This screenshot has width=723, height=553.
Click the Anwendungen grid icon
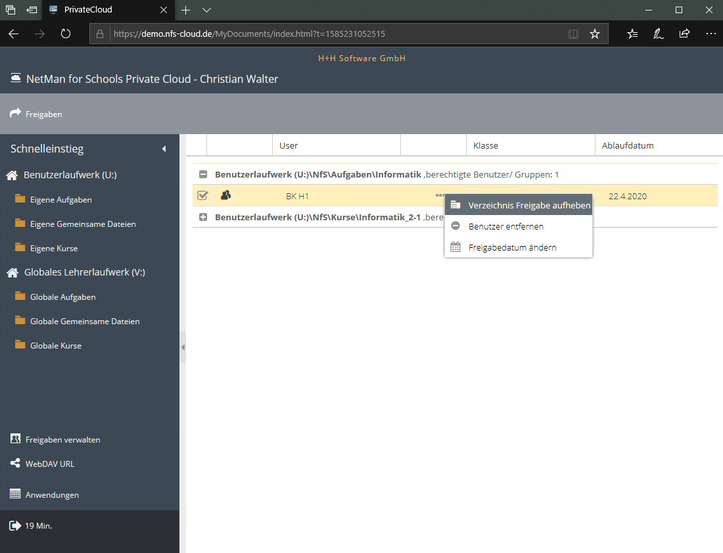click(15, 494)
